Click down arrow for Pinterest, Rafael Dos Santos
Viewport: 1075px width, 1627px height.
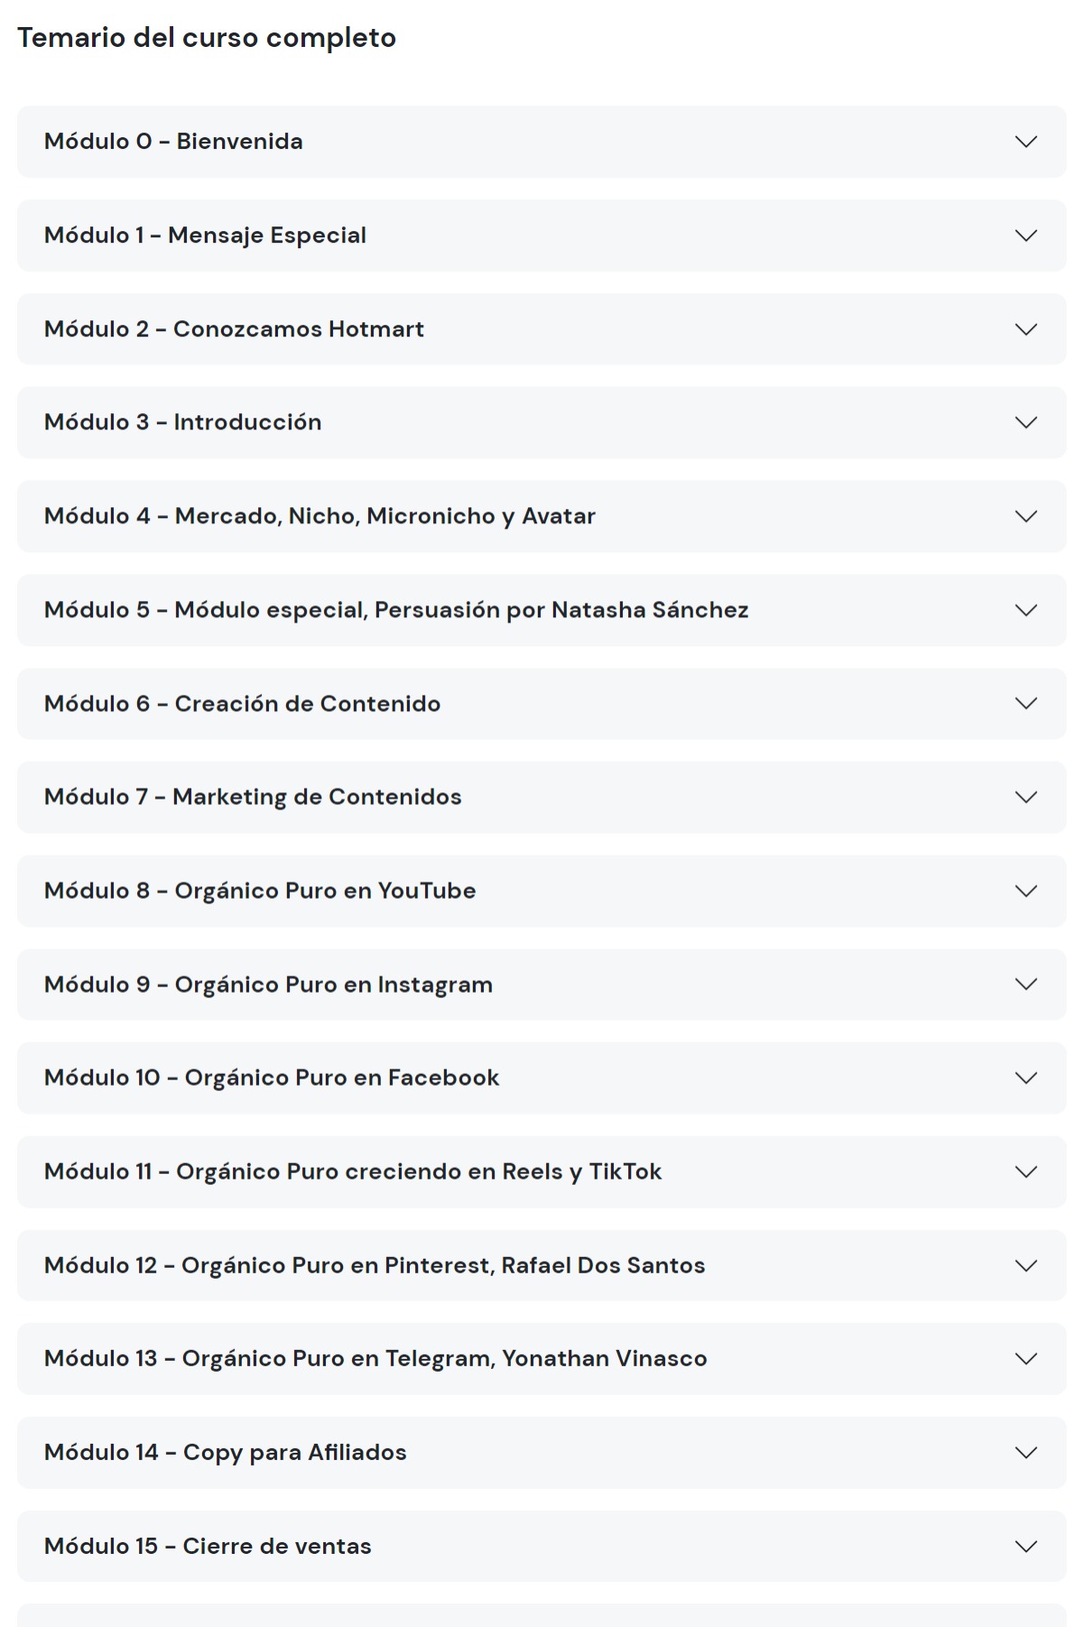tap(1025, 1265)
